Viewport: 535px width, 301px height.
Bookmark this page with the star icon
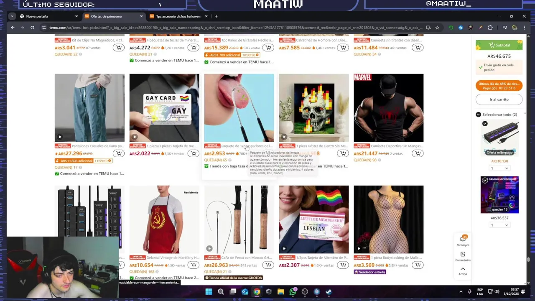437,28
